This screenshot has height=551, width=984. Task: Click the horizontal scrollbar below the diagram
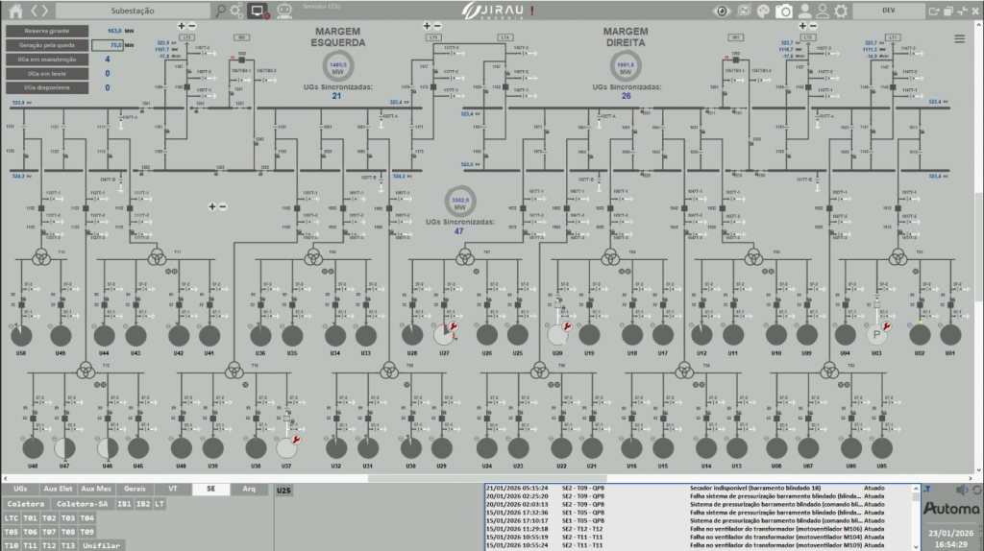(x=480, y=477)
